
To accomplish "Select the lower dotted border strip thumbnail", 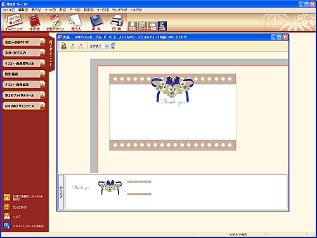I will [139, 194].
